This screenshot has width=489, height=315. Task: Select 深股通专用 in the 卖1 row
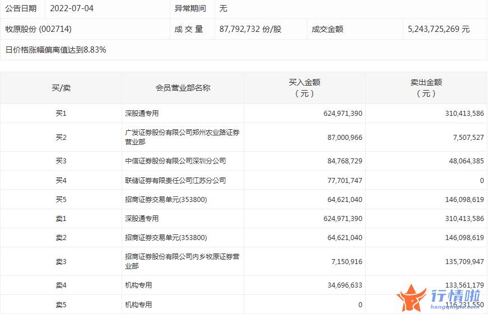(142, 219)
